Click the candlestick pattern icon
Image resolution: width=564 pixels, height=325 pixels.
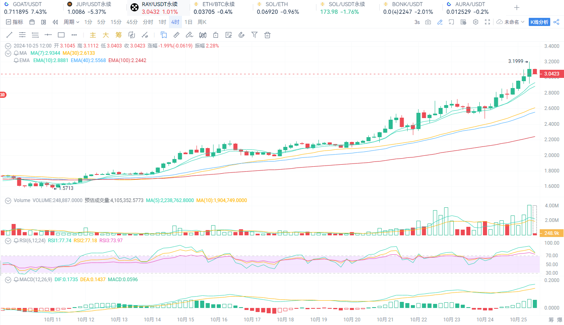tap(203, 35)
